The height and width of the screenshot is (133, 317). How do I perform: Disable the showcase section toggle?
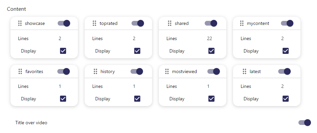pos(64,23)
